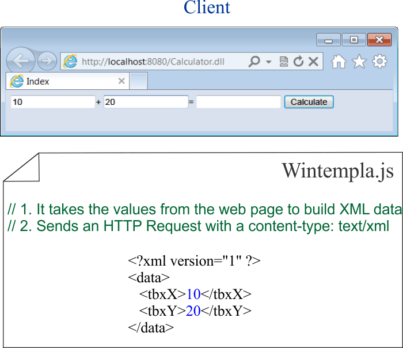Close the Index tab

tap(121, 81)
